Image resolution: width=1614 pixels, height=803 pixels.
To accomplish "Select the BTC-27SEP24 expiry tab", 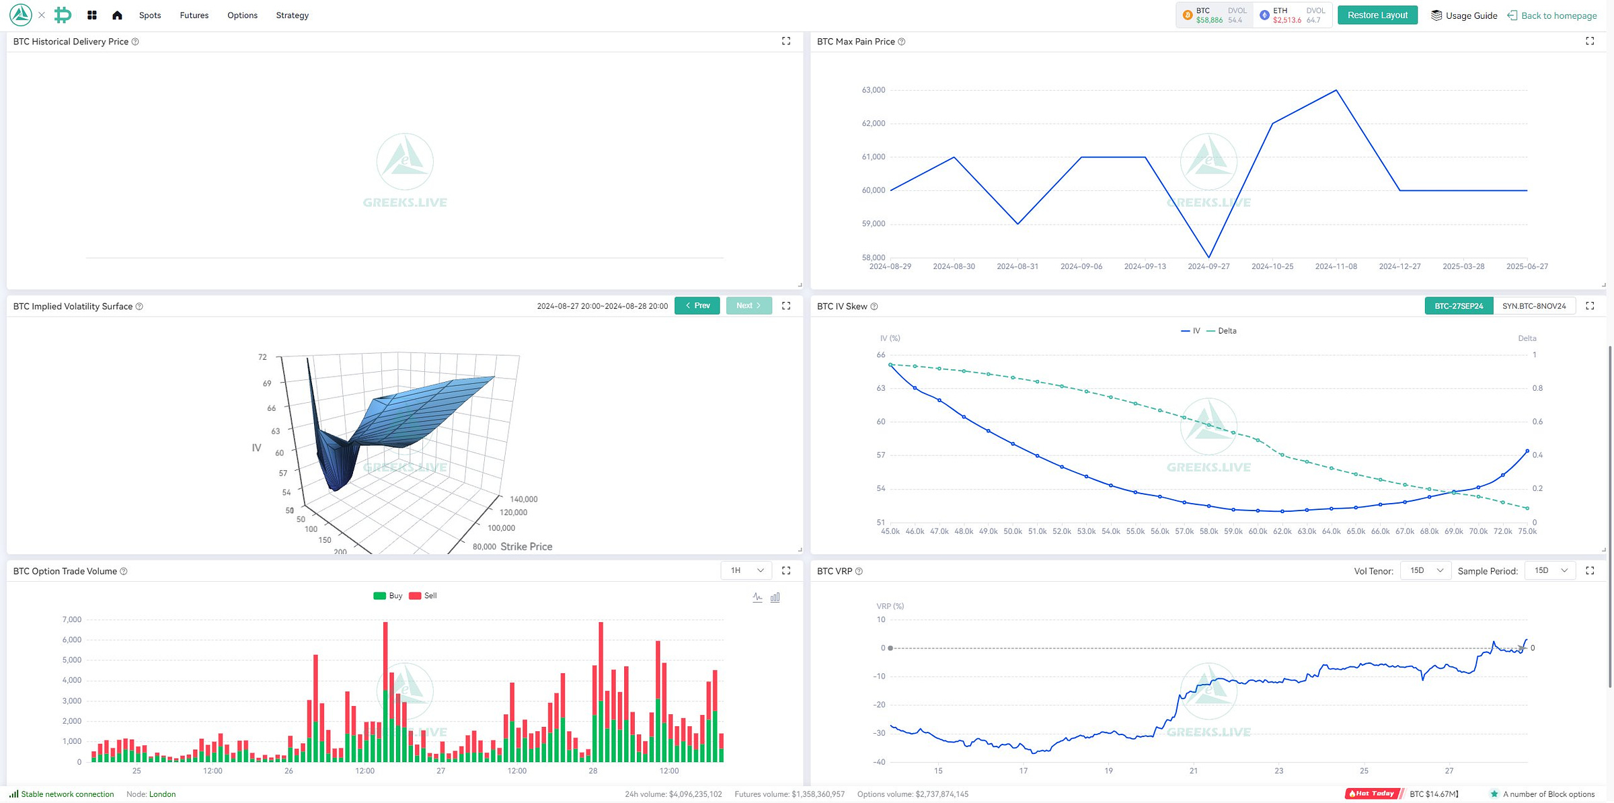I will coord(1459,306).
